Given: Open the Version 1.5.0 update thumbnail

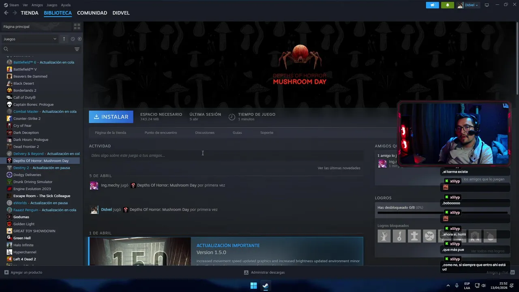Looking at the screenshot, I should (x=139, y=251).
